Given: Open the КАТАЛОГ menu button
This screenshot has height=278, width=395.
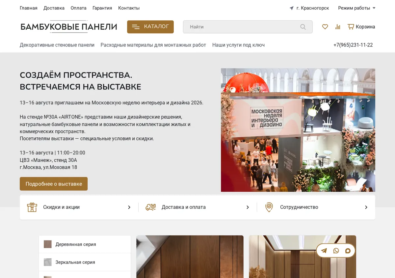Looking at the screenshot, I should [150, 27].
